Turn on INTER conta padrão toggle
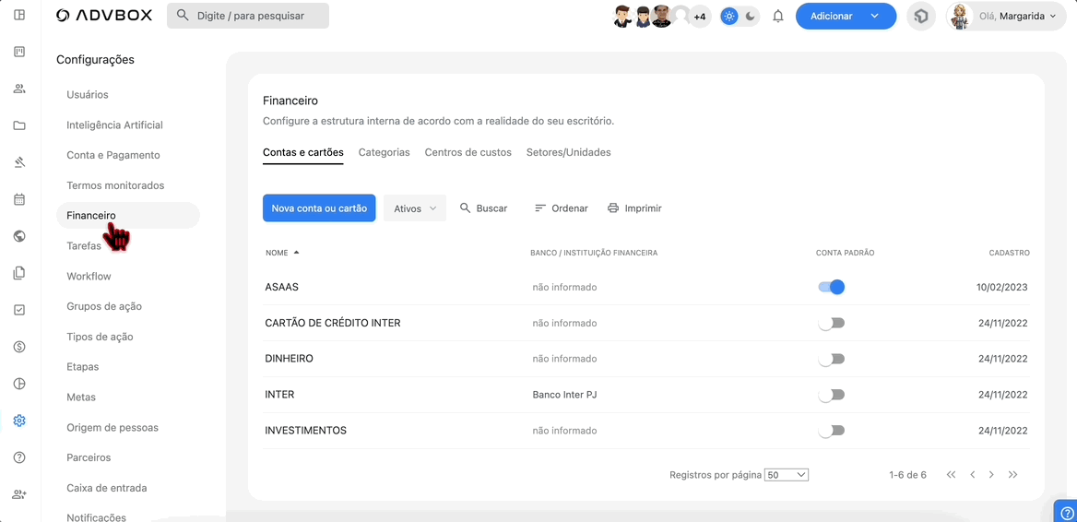The width and height of the screenshot is (1077, 522). click(831, 395)
